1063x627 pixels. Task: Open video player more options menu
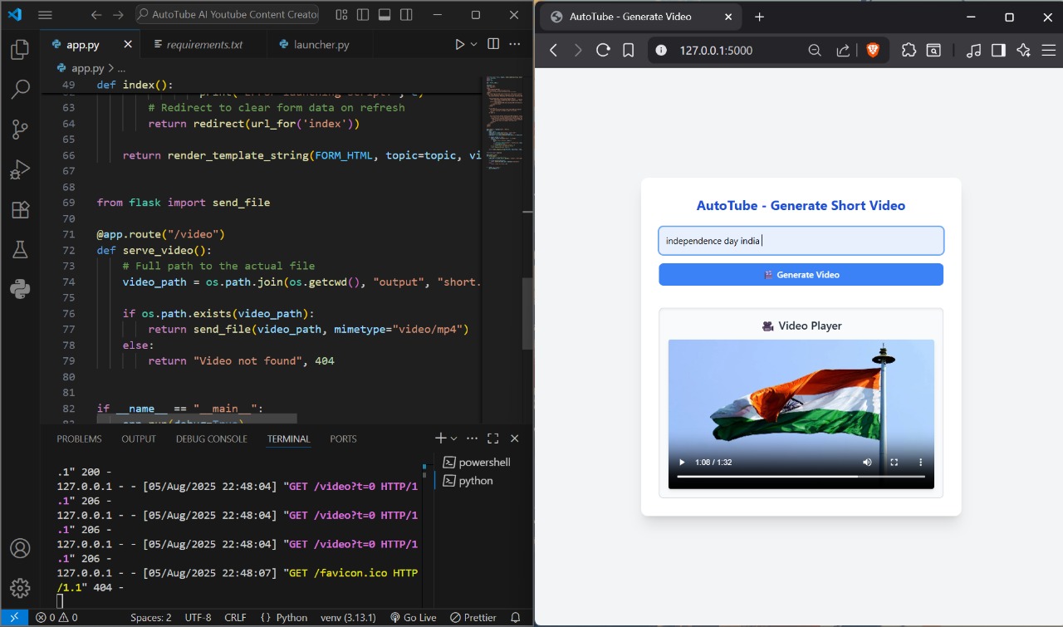(x=920, y=462)
